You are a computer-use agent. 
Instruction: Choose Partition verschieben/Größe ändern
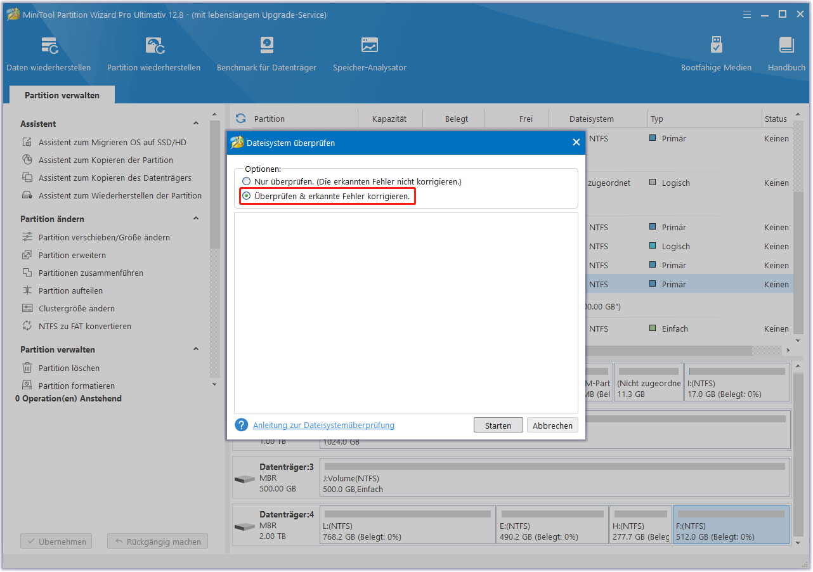click(104, 238)
